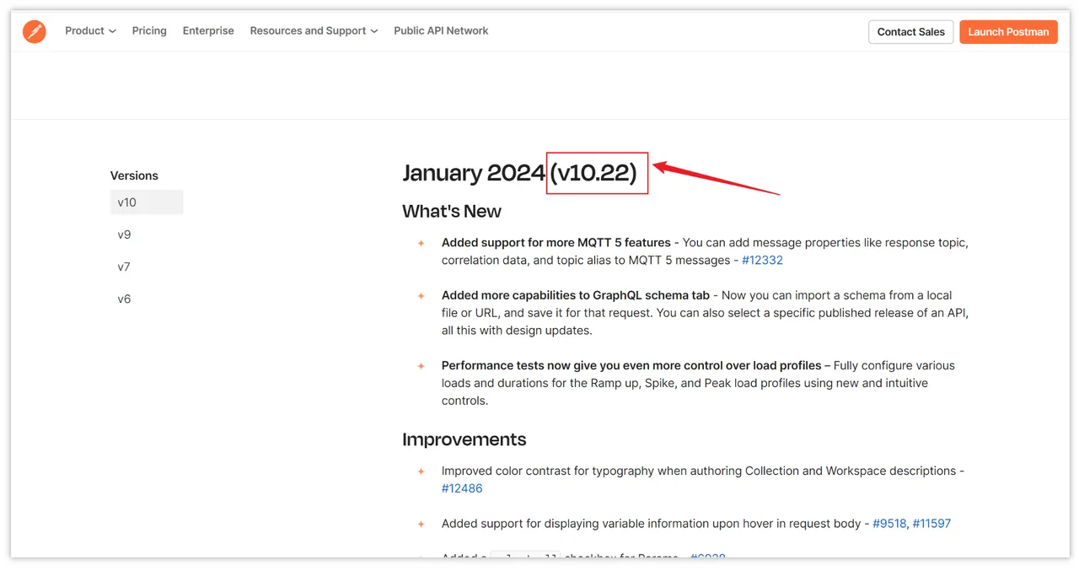Click the star bullet beside GraphQL schema tab

pyautogui.click(x=421, y=296)
